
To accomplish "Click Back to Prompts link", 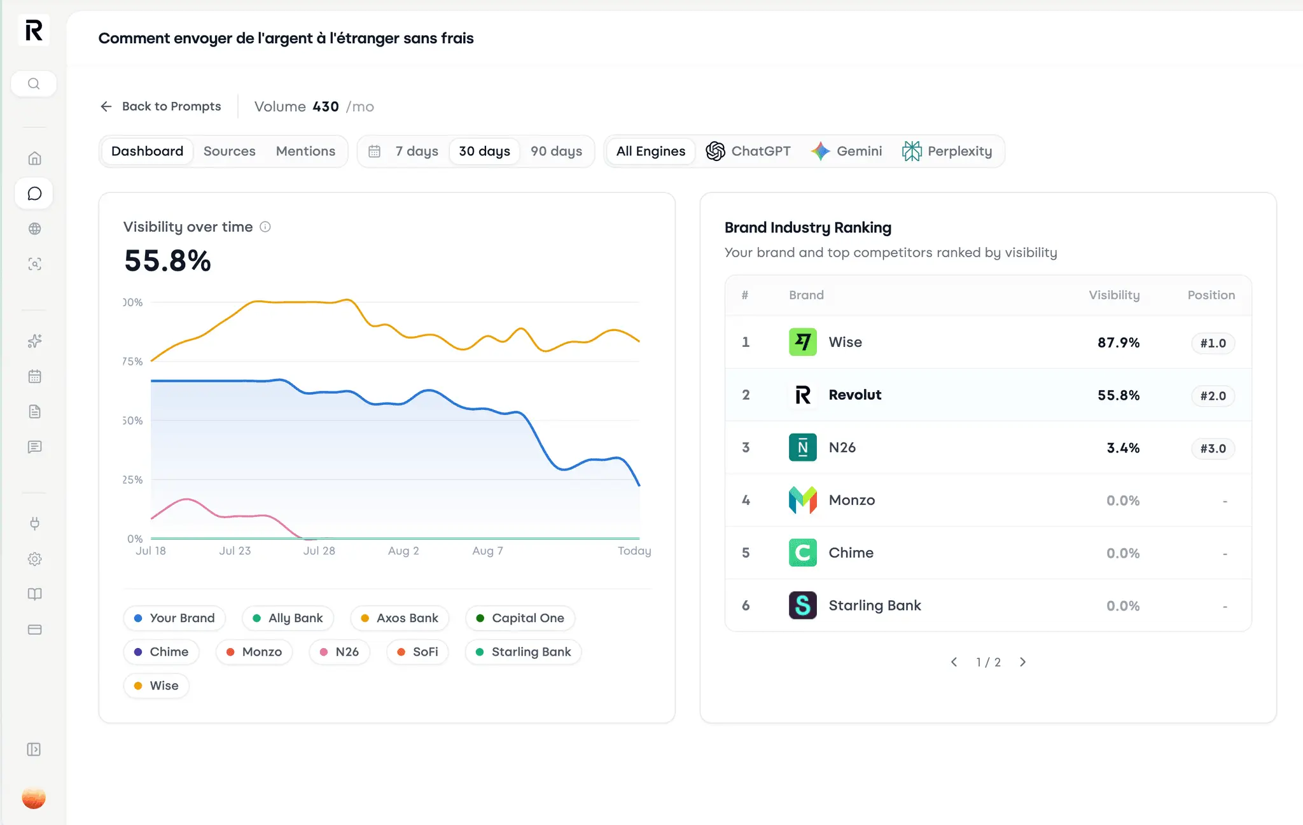I will click(161, 106).
